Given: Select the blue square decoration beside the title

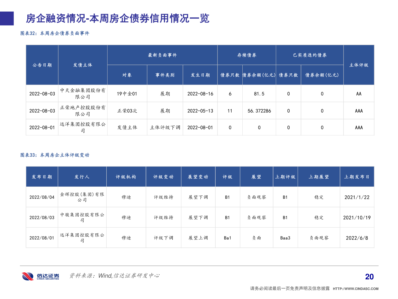Looking at the screenshot, I should point(7,18).
